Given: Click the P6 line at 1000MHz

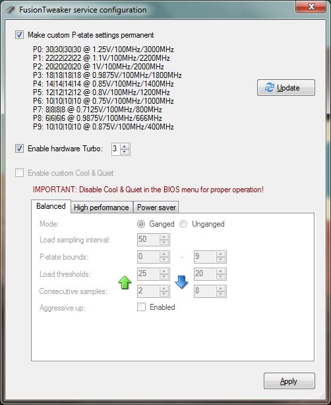Looking at the screenshot, I should tap(104, 100).
